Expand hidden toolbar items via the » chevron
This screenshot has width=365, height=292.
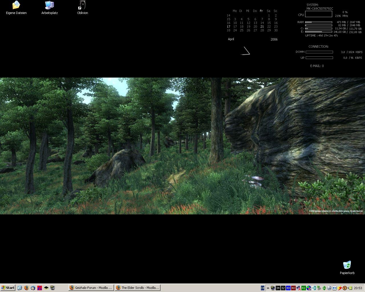coord(268,288)
